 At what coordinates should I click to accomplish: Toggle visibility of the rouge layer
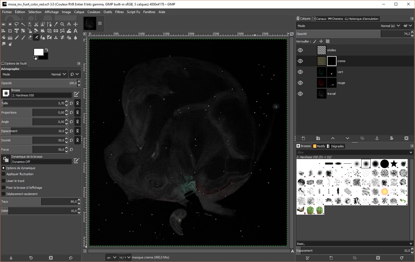[x=300, y=83]
